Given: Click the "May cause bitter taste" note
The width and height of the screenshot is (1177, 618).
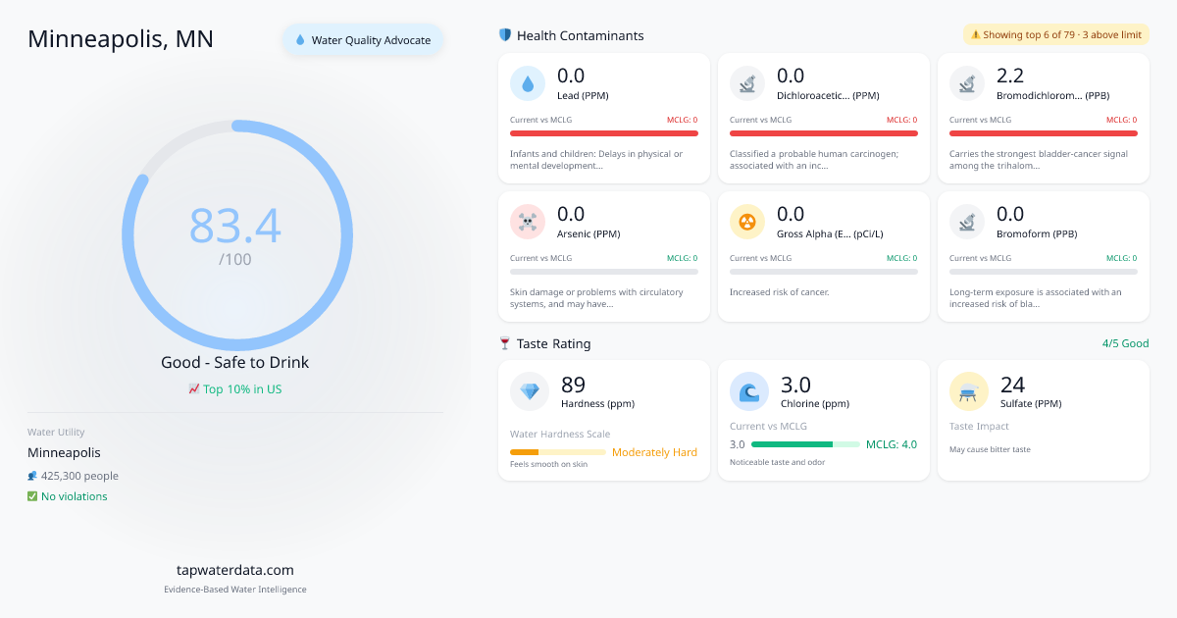Looking at the screenshot, I should tap(990, 449).
